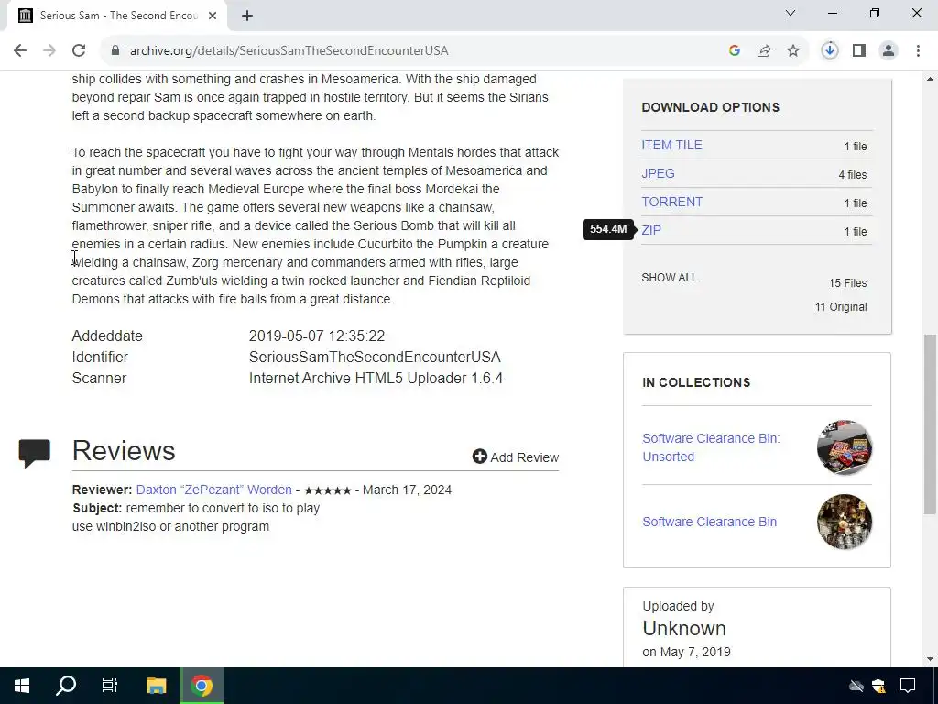Close the Serious Sam tab

pos(213,16)
